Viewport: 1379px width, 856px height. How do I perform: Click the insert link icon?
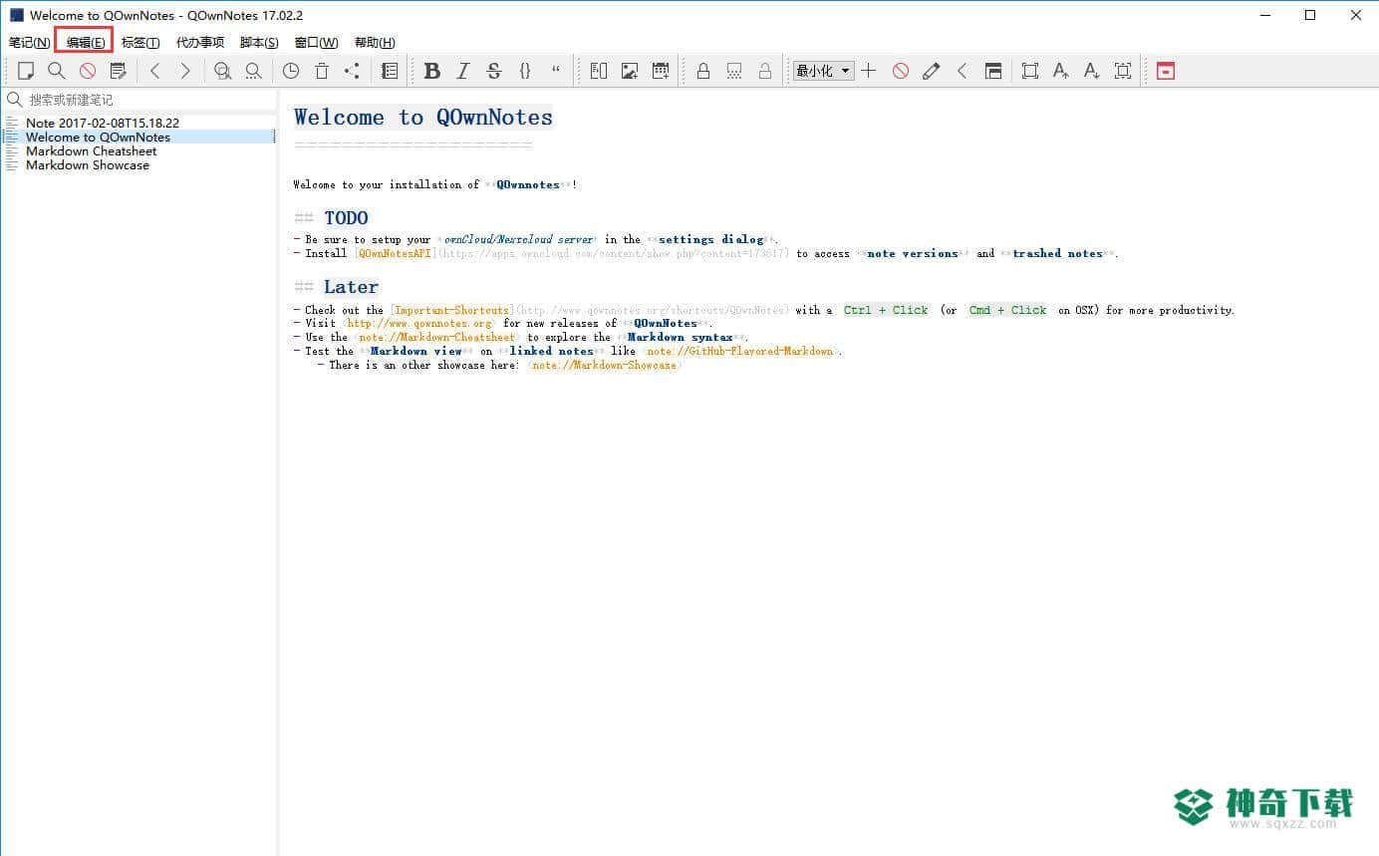[x=599, y=71]
